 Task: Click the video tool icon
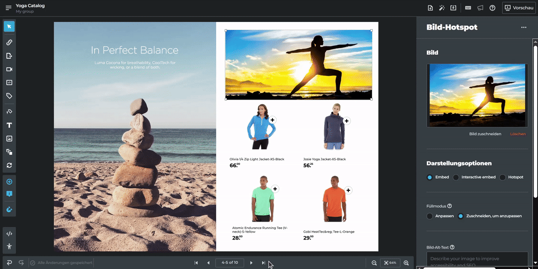(x=9, y=69)
